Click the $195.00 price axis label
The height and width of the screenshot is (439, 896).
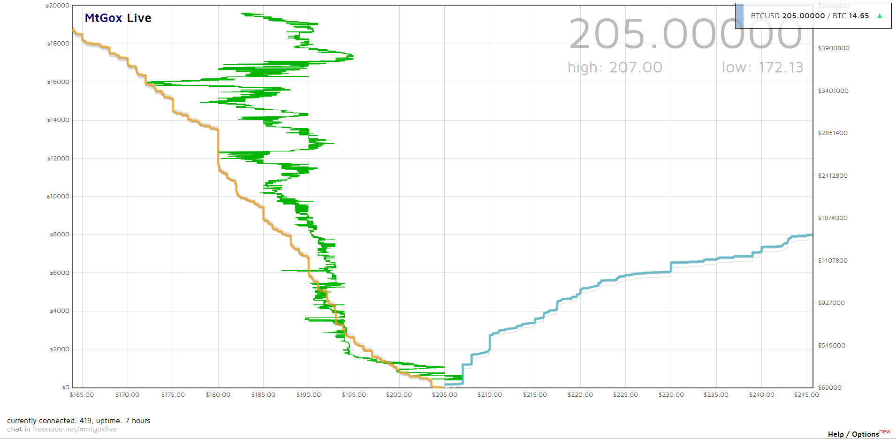[x=354, y=395]
